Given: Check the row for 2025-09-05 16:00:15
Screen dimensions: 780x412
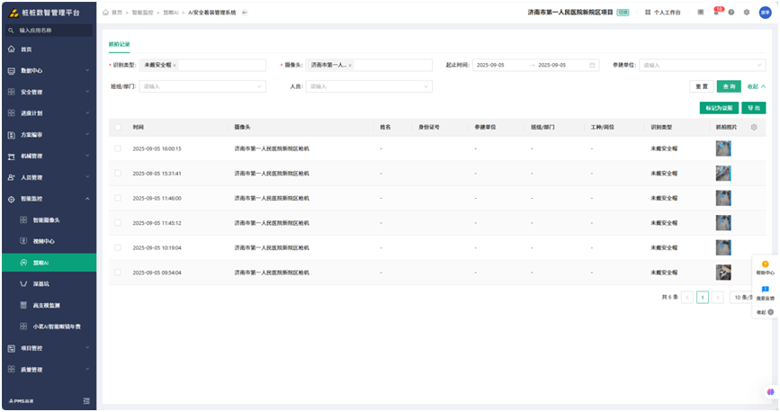Looking at the screenshot, I should (117, 148).
